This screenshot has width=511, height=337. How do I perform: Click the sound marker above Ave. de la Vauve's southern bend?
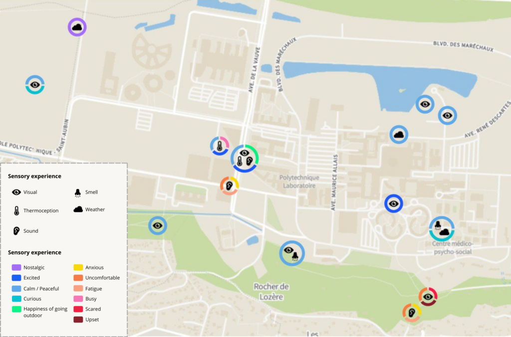(230, 185)
